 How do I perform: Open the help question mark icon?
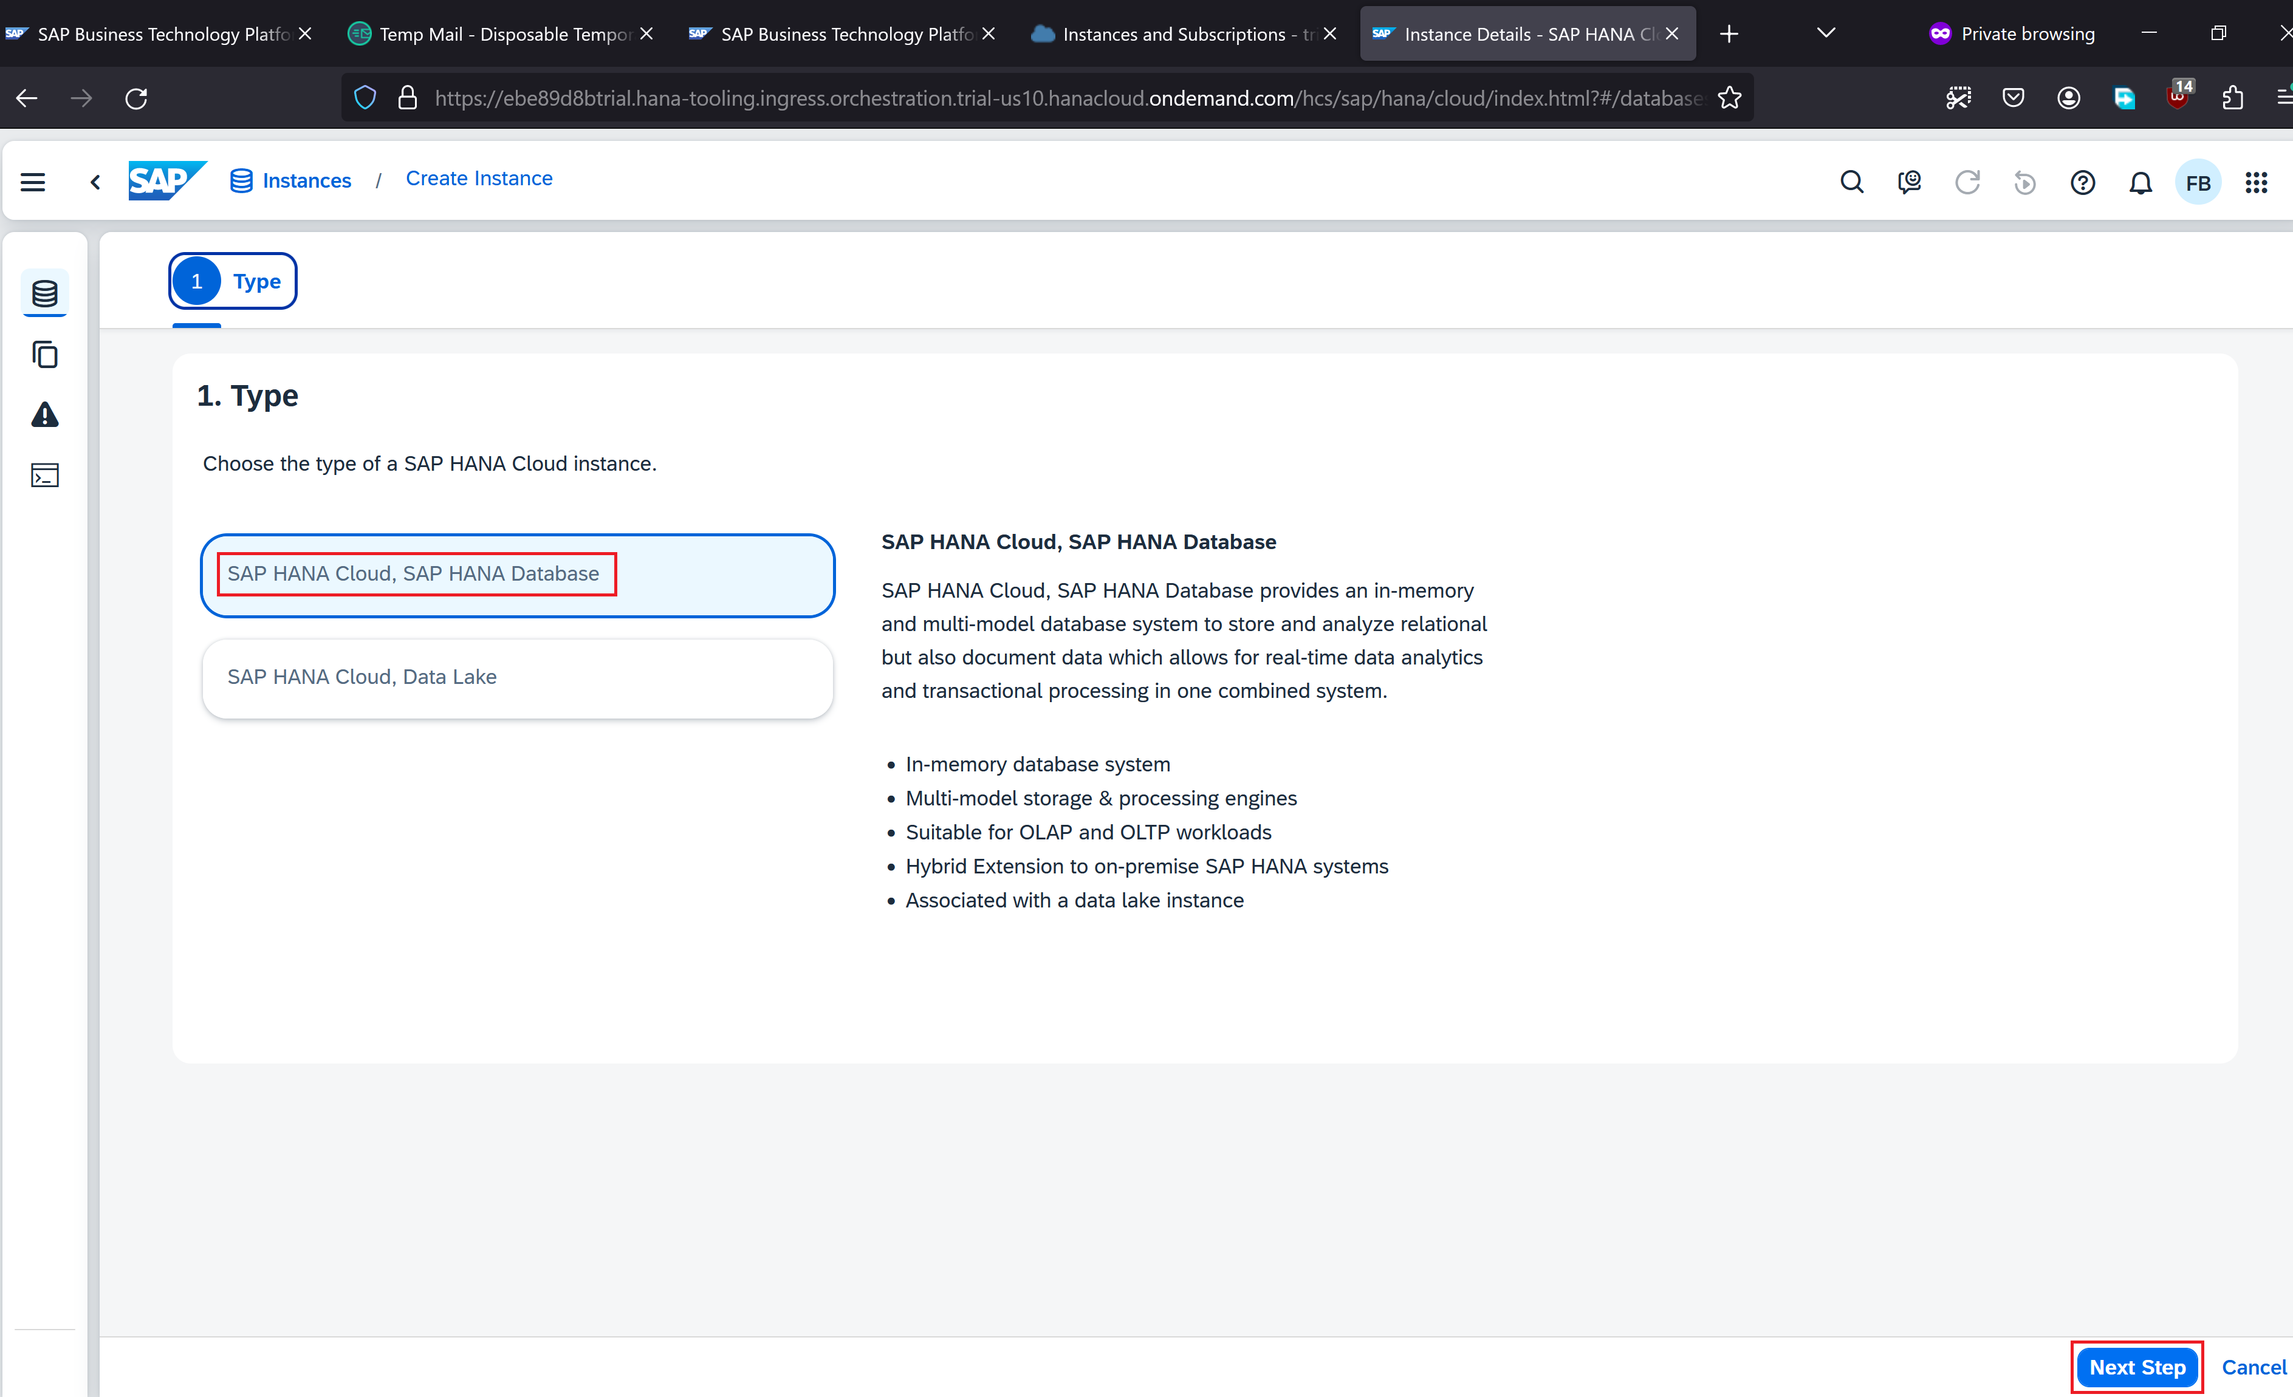2083,182
